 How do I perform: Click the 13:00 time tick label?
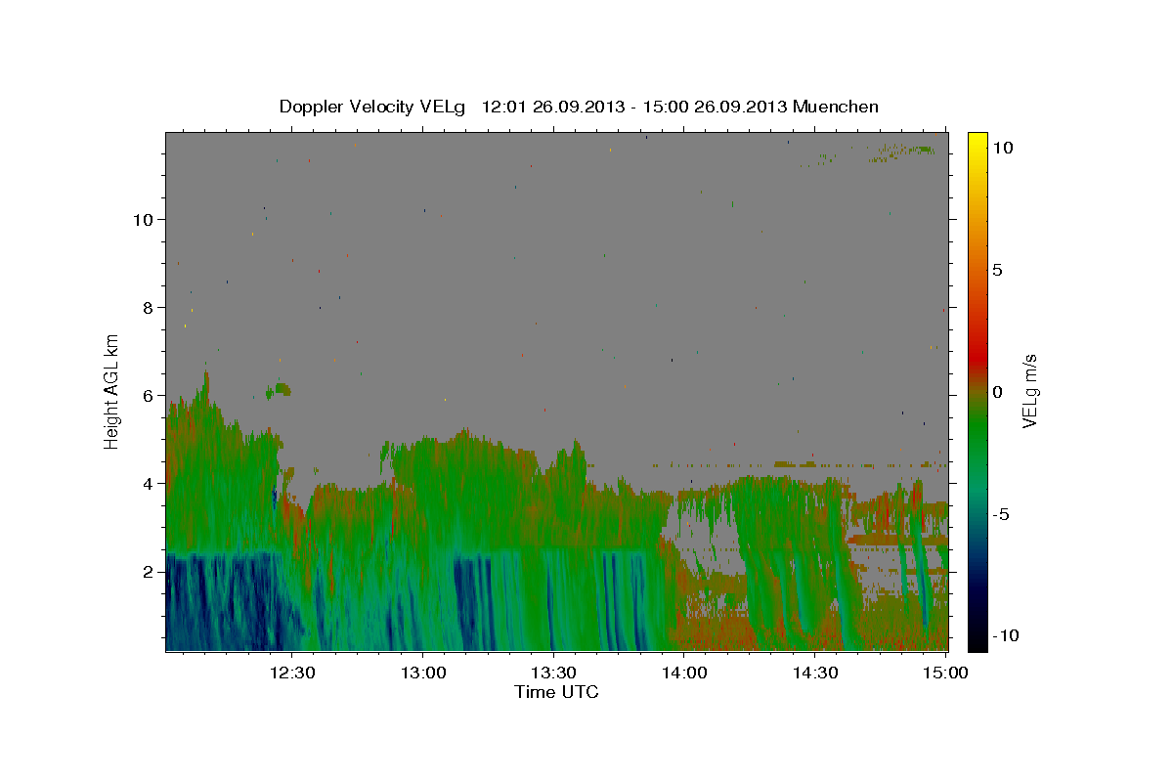[422, 673]
